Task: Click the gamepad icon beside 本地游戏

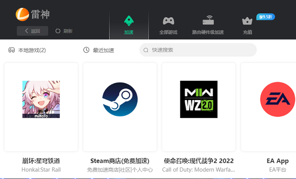Action: point(12,50)
